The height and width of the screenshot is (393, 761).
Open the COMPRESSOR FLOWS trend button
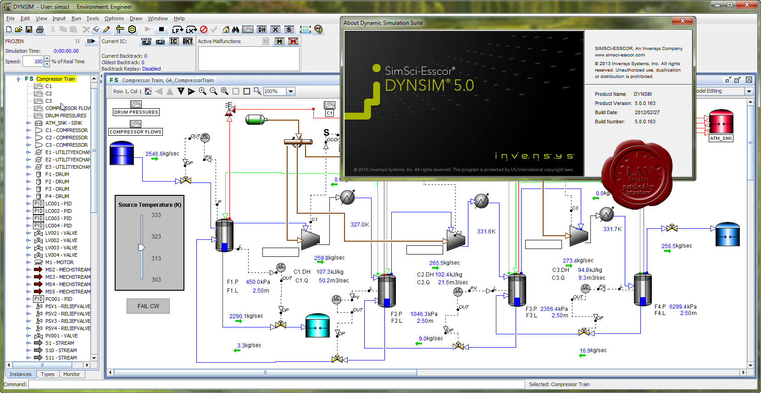[136, 132]
